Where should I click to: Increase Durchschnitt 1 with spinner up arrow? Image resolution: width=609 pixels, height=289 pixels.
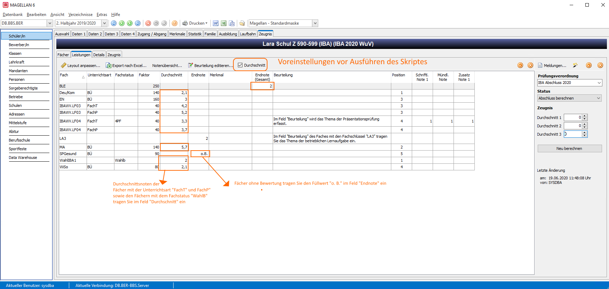[x=585, y=116]
